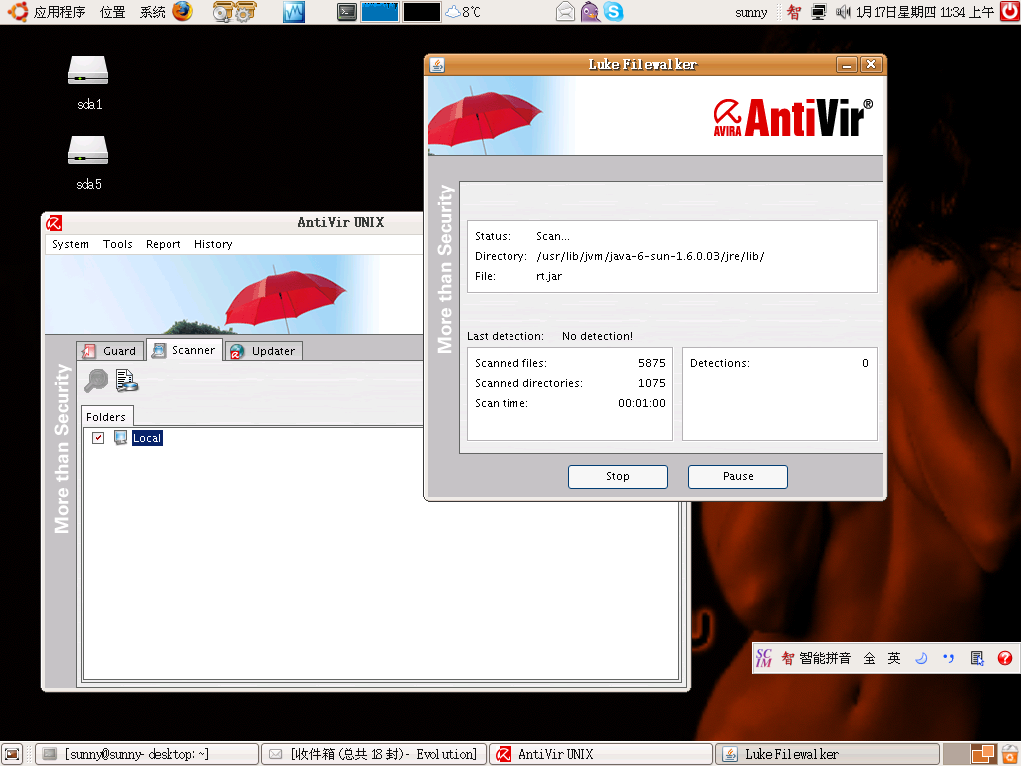Image resolution: width=1021 pixels, height=766 pixels.
Task: Click the scanned directories count 1075
Action: pos(652,383)
